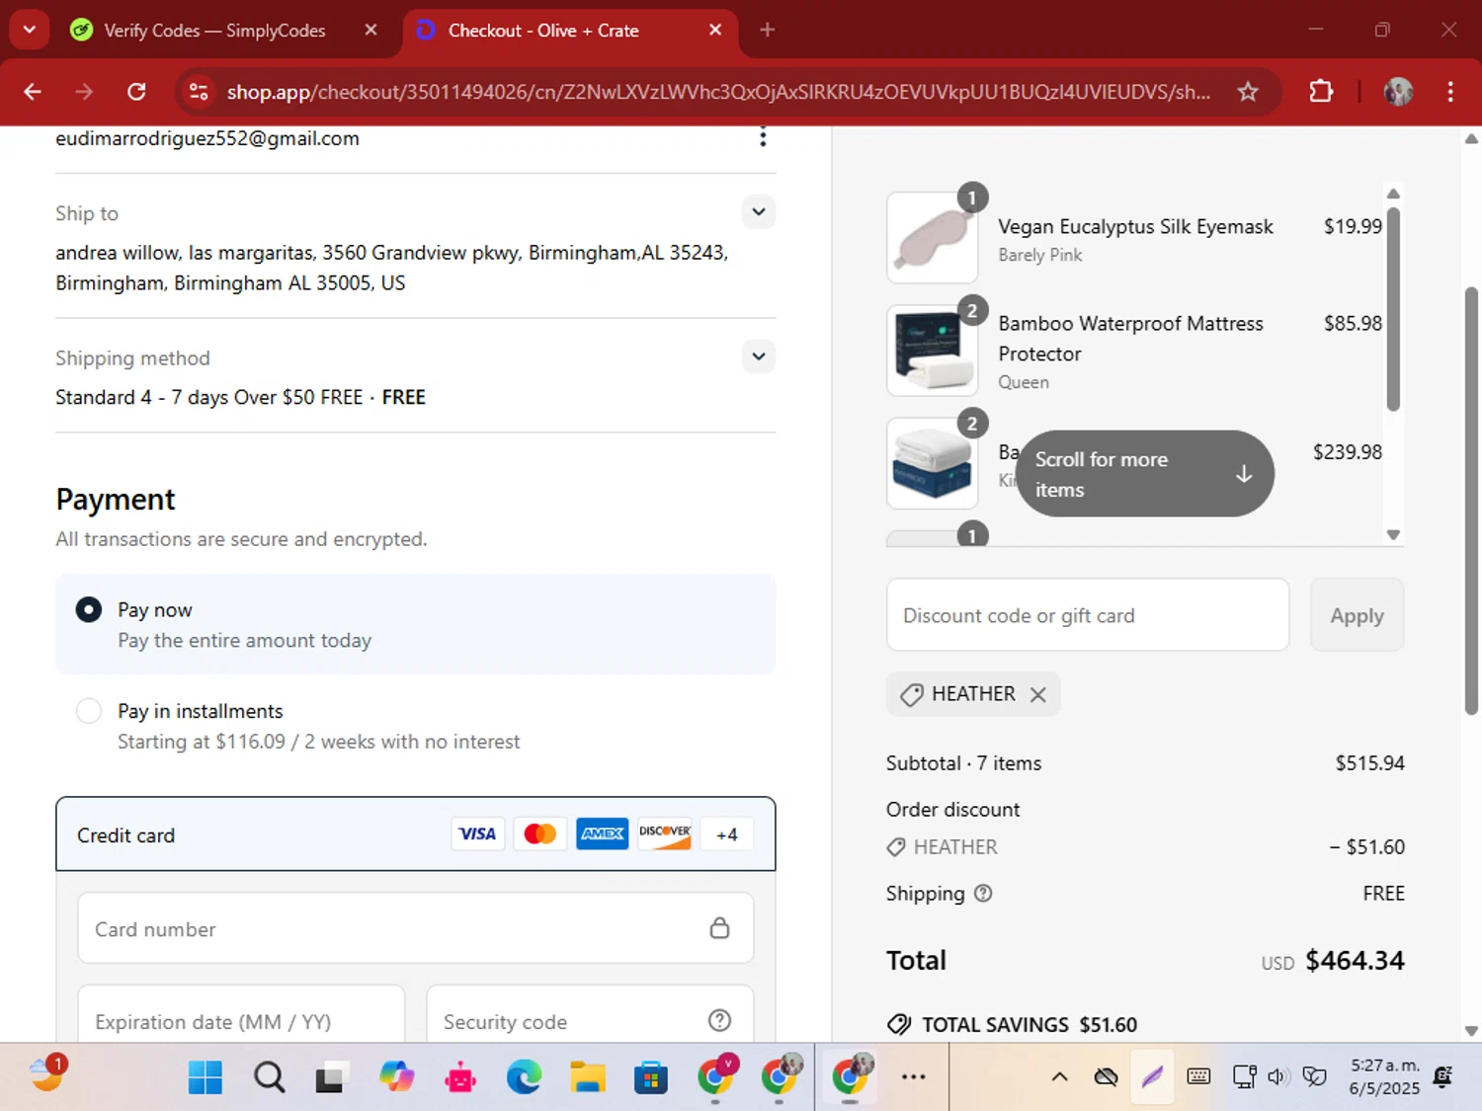Click the Visa card logo
The image size is (1482, 1111).
[x=477, y=834]
